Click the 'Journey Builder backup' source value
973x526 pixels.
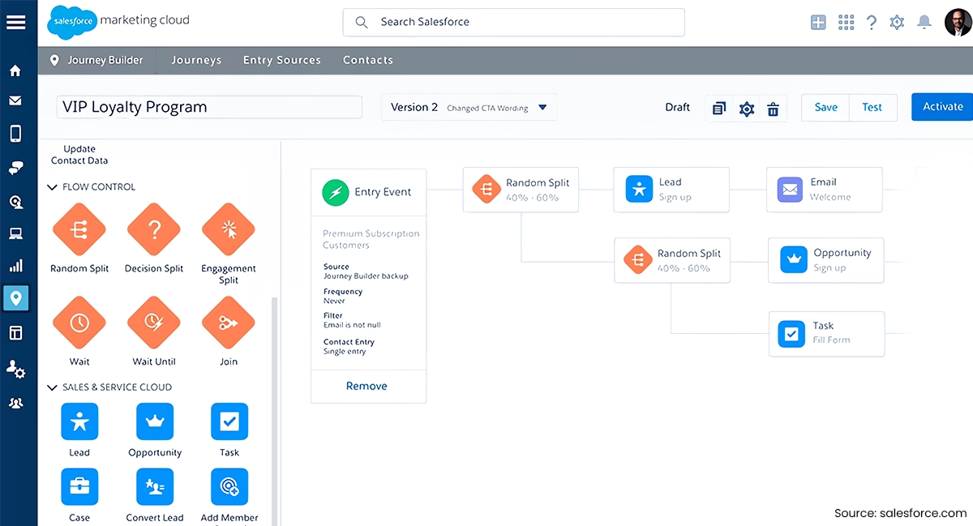coord(366,276)
